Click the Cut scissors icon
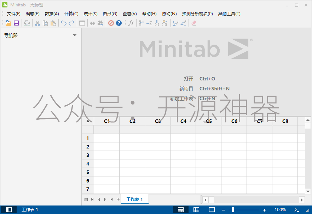Image resolution: width=312 pixels, height=214 pixels. [37, 23]
